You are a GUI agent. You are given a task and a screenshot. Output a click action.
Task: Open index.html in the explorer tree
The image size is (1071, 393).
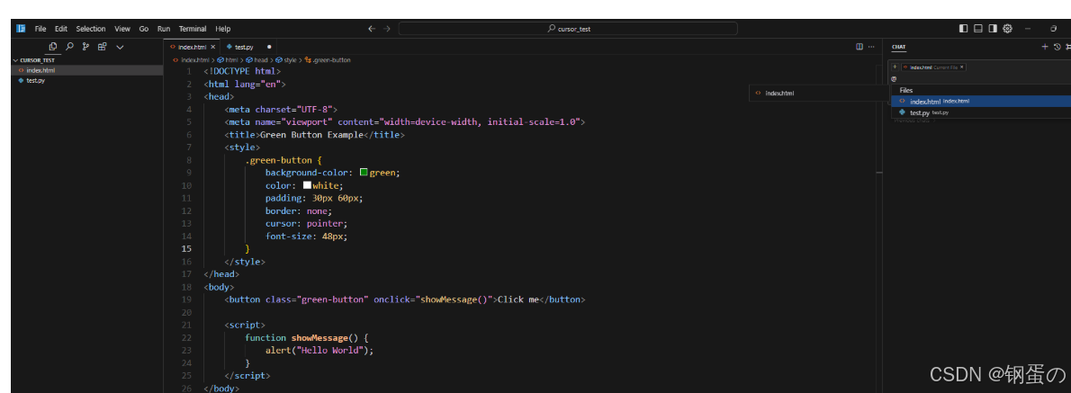coord(87,70)
